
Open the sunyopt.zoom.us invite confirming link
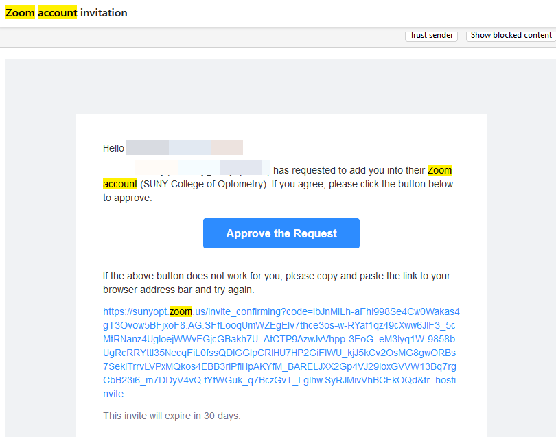(281, 353)
